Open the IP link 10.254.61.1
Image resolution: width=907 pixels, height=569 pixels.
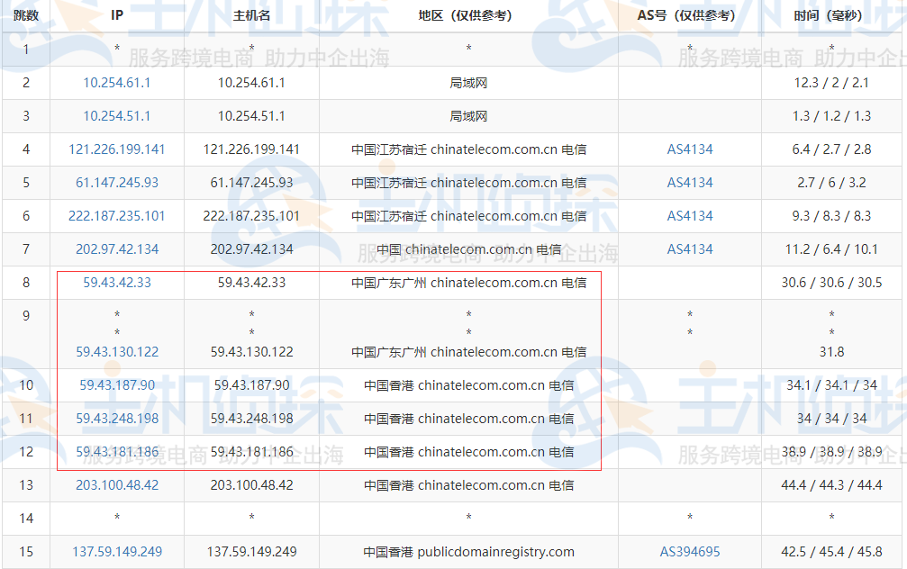(116, 82)
